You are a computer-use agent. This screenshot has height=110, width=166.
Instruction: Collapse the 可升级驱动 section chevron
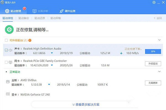159,40
